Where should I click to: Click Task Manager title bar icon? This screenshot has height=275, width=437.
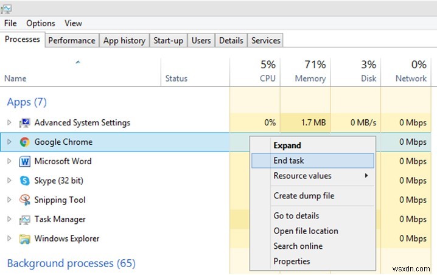(7, 7)
